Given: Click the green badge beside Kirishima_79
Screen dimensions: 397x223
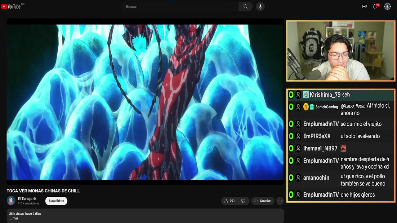Looking at the screenshot, I should tap(291, 95).
